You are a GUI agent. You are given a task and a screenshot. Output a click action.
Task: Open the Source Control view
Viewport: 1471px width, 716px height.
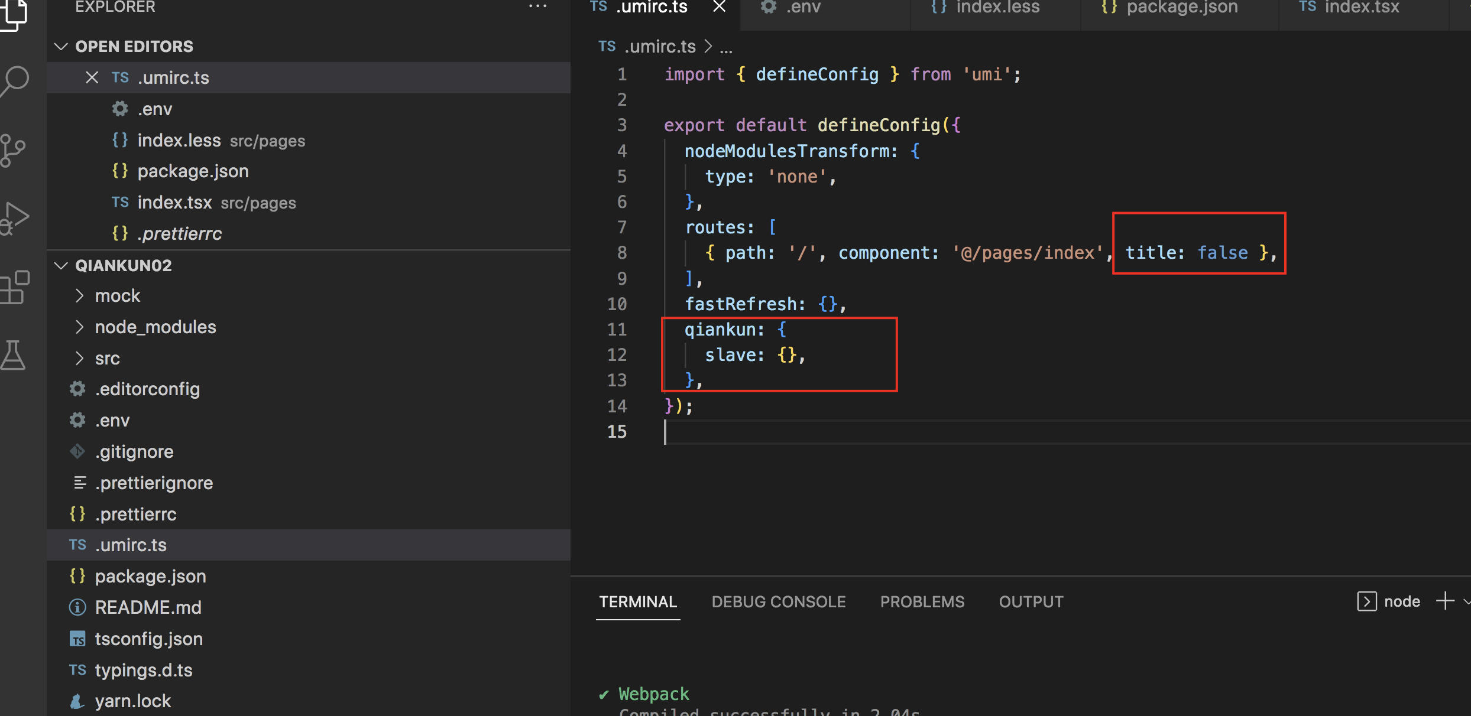click(14, 150)
